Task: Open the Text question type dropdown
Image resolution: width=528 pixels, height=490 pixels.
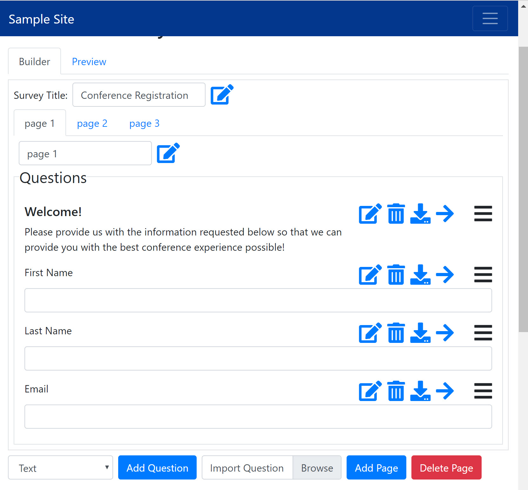Action: (60, 467)
